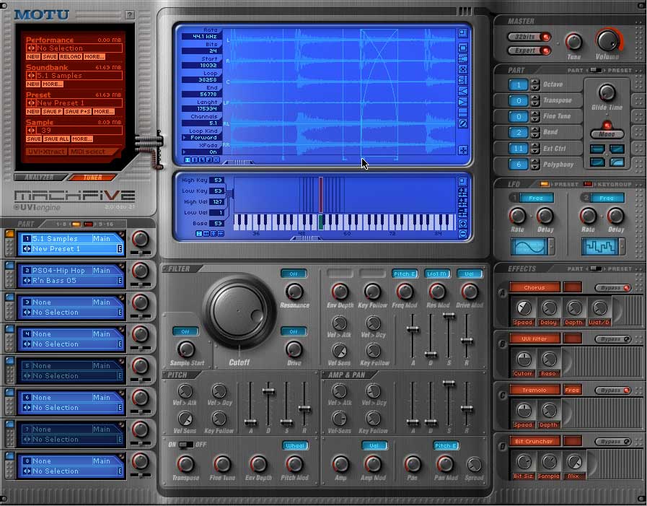Click the large filter Cutoff knob

click(239, 310)
